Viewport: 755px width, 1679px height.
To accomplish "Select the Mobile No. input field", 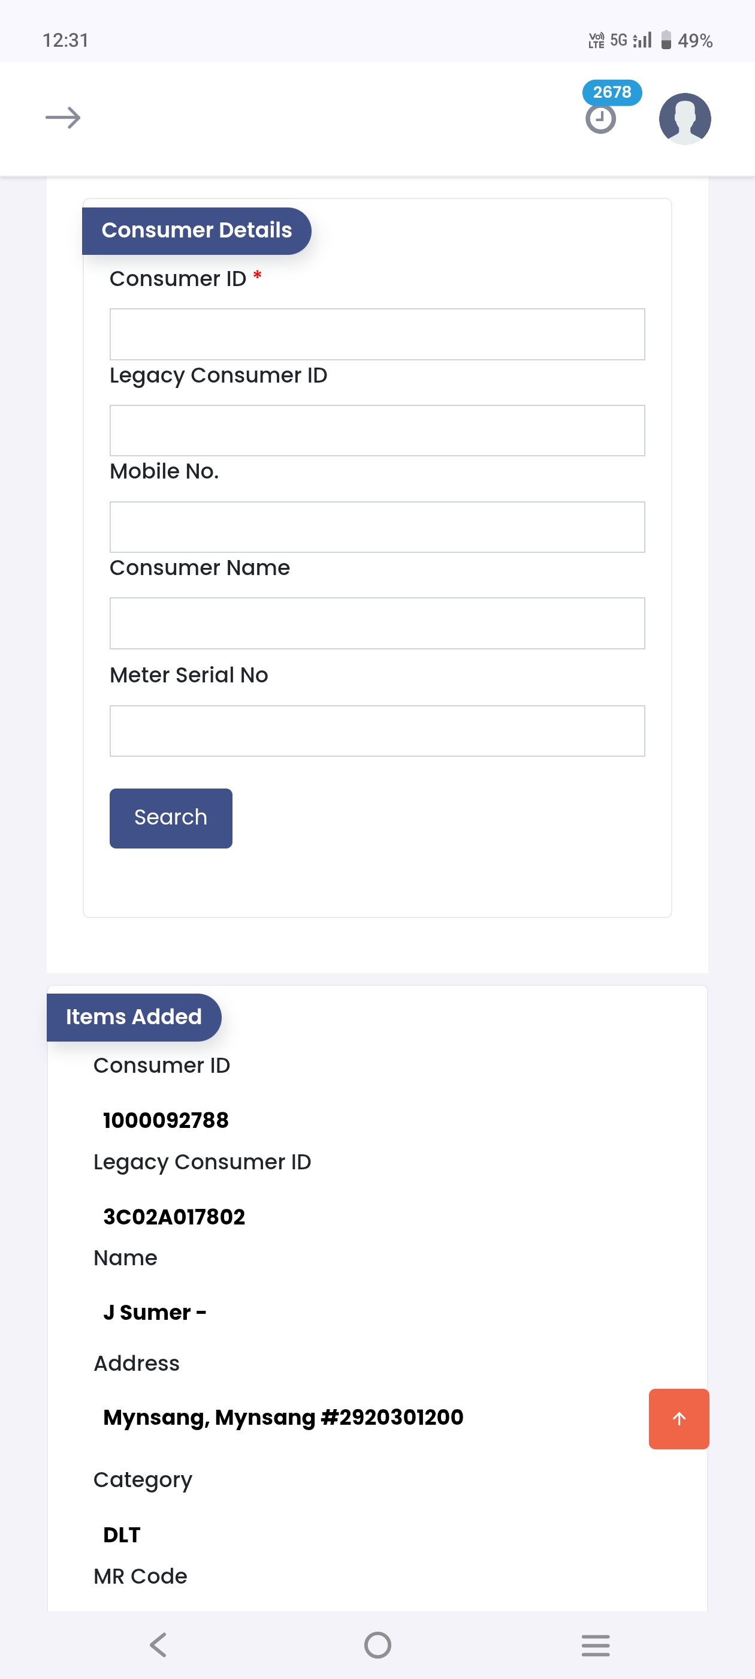I will (x=377, y=527).
